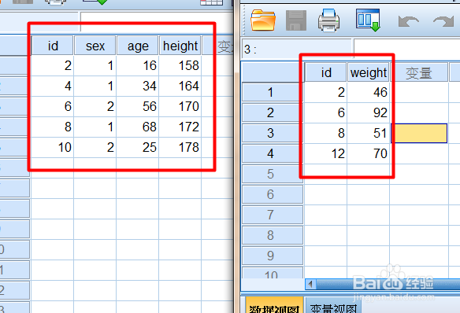Viewport: 460px width, 313px height.
Task: Select the id column header in the weight window
Action: pyautogui.click(x=326, y=72)
